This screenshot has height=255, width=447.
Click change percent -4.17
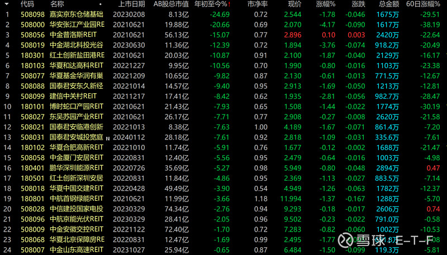[327, 25]
